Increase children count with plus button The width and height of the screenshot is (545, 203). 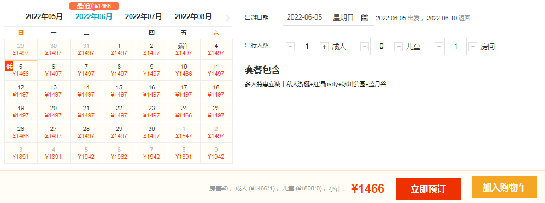399,46
